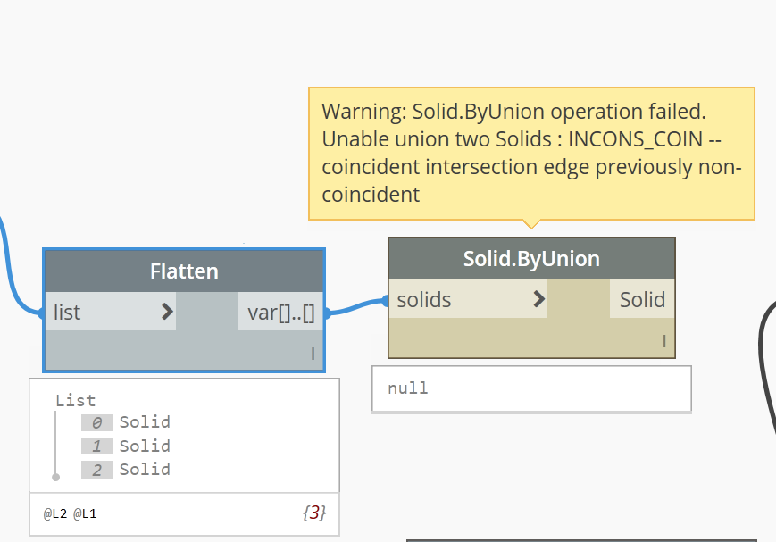Viewport: 776px width, 542px height.
Task: Select the Flatten node title bar
Action: click(184, 271)
